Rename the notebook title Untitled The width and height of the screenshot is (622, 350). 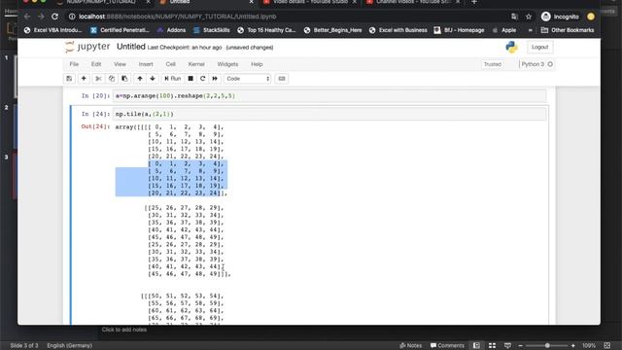131,47
